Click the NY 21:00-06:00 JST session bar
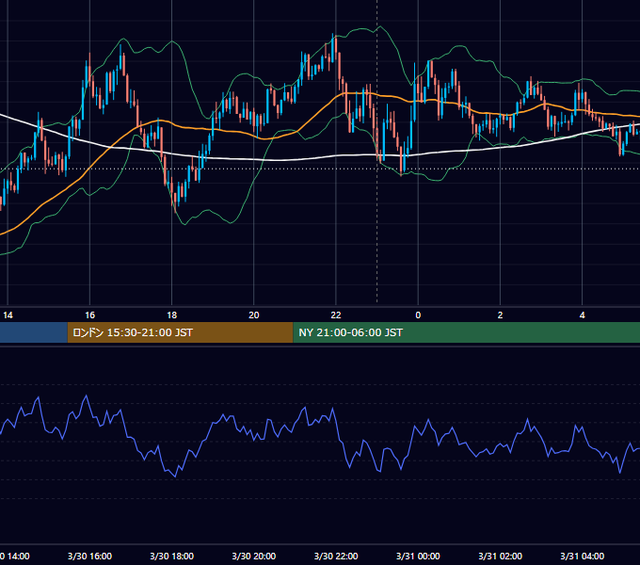Screen dimensions: 640x565 coord(467,332)
